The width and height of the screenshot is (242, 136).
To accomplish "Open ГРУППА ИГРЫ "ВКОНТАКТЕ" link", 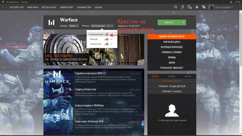I will tap(172, 68).
